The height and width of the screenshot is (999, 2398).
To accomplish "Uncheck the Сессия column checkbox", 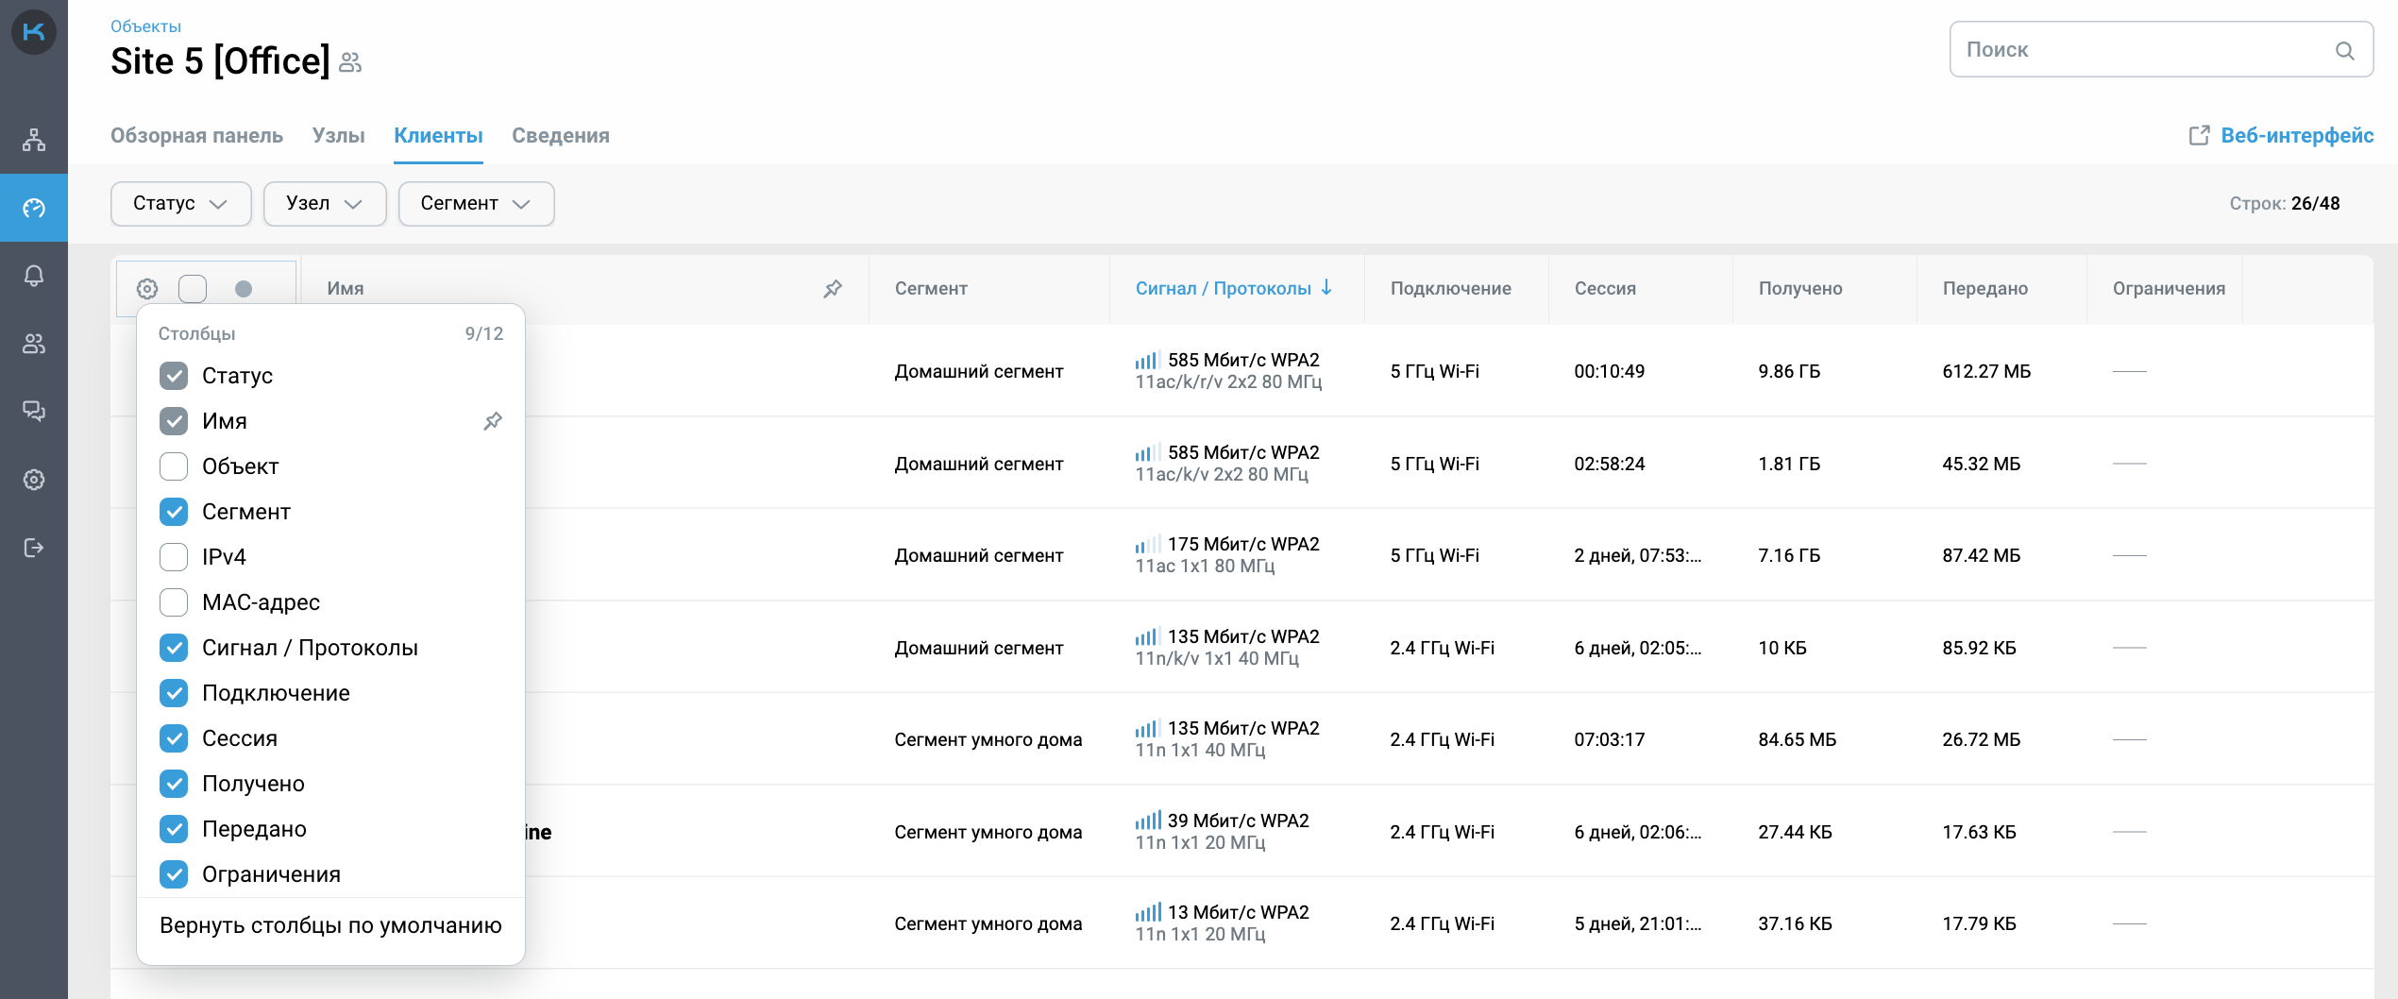I will click(174, 738).
